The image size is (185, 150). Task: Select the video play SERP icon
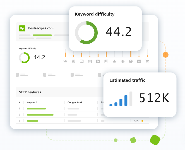click(98, 62)
